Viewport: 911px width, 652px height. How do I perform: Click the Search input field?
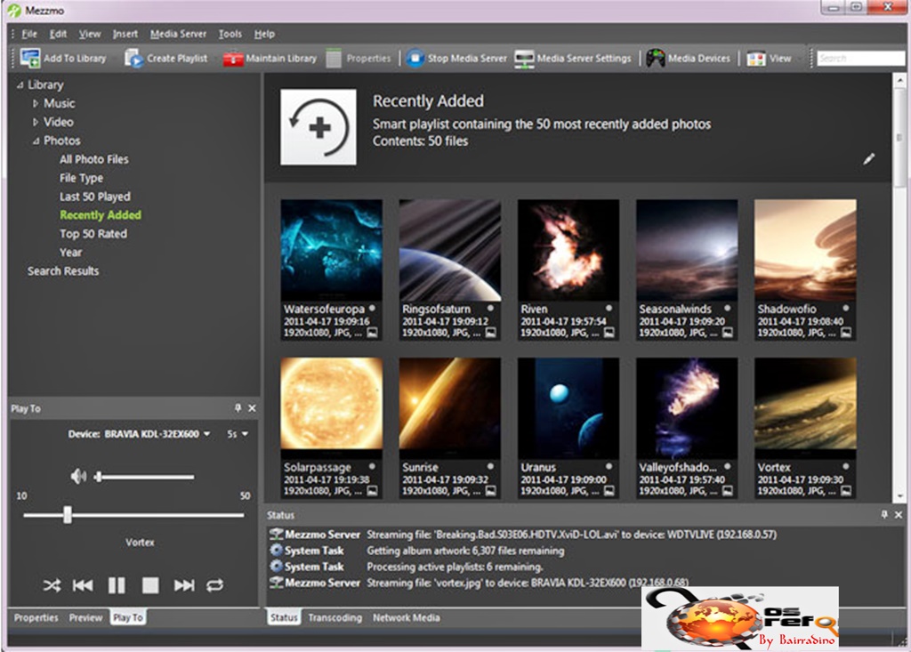[x=861, y=58]
